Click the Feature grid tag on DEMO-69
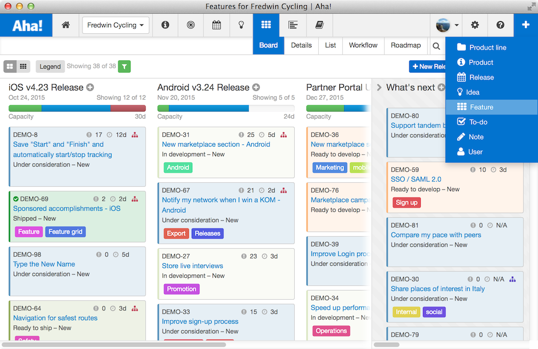This screenshot has height=349, width=538. tap(65, 232)
